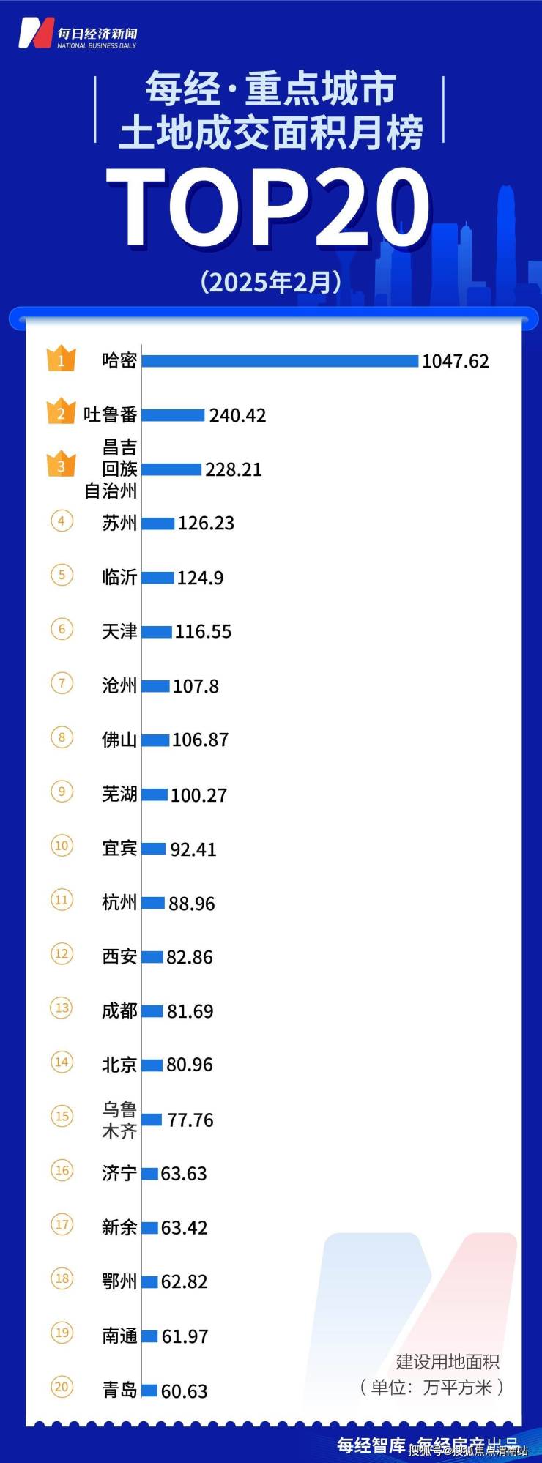Click the 杭州 city label
Screen dimensions: 542x1463
[119, 902]
